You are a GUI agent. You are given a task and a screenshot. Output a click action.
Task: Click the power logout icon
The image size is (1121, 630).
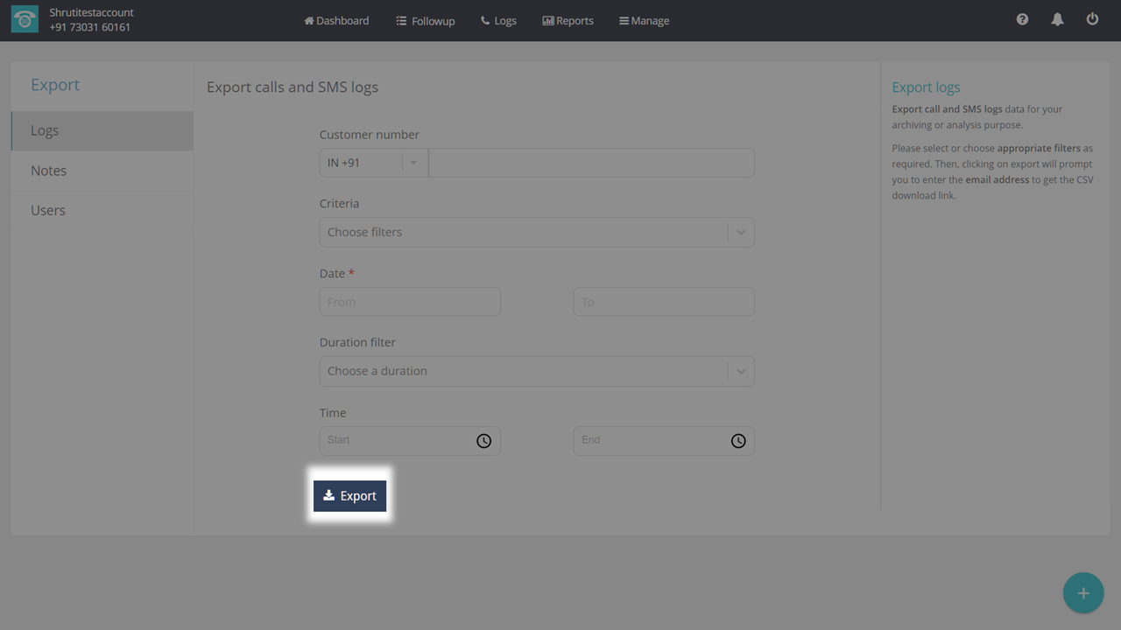click(1092, 19)
